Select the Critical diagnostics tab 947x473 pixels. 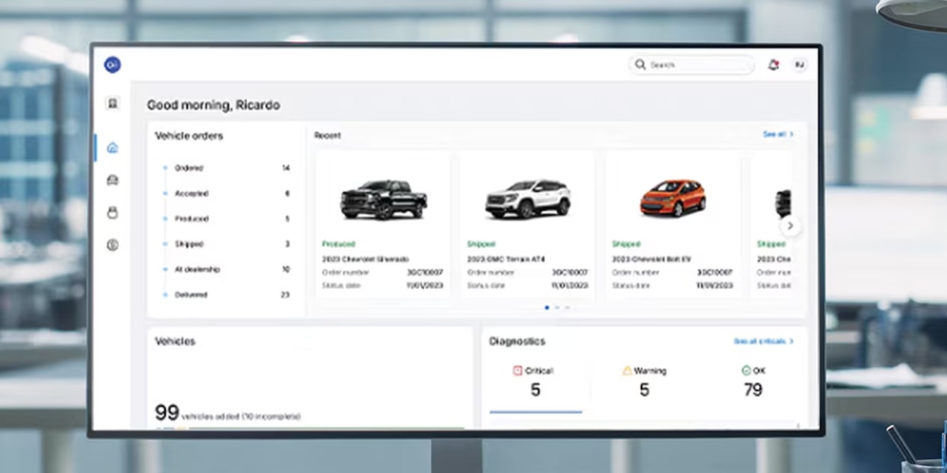535,380
